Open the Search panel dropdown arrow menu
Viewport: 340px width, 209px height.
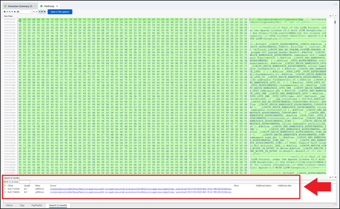(330, 178)
